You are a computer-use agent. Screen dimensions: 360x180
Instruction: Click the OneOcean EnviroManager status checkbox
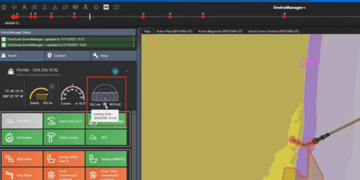point(4,39)
